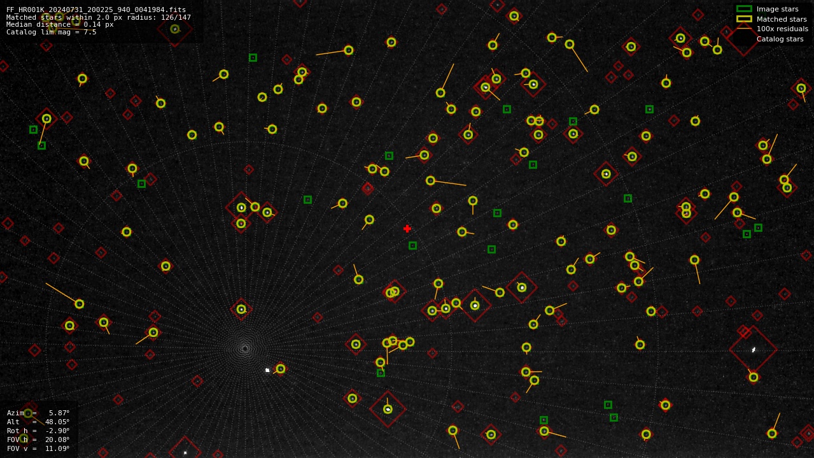Click the orange 100x residuals legend line

[x=744, y=29]
